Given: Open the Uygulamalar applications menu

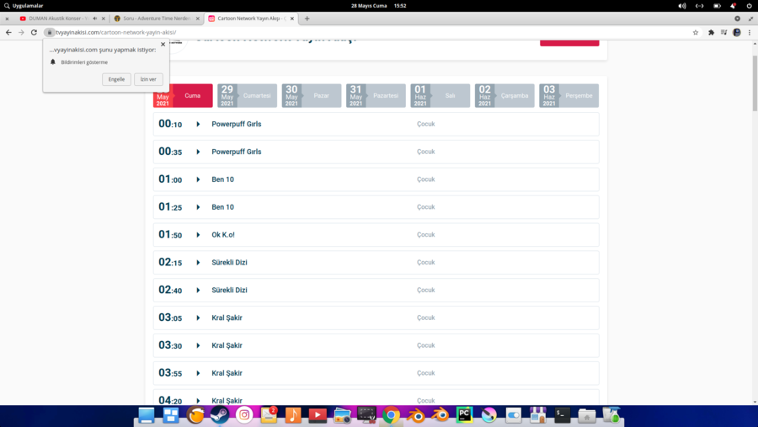Looking at the screenshot, I should [24, 6].
